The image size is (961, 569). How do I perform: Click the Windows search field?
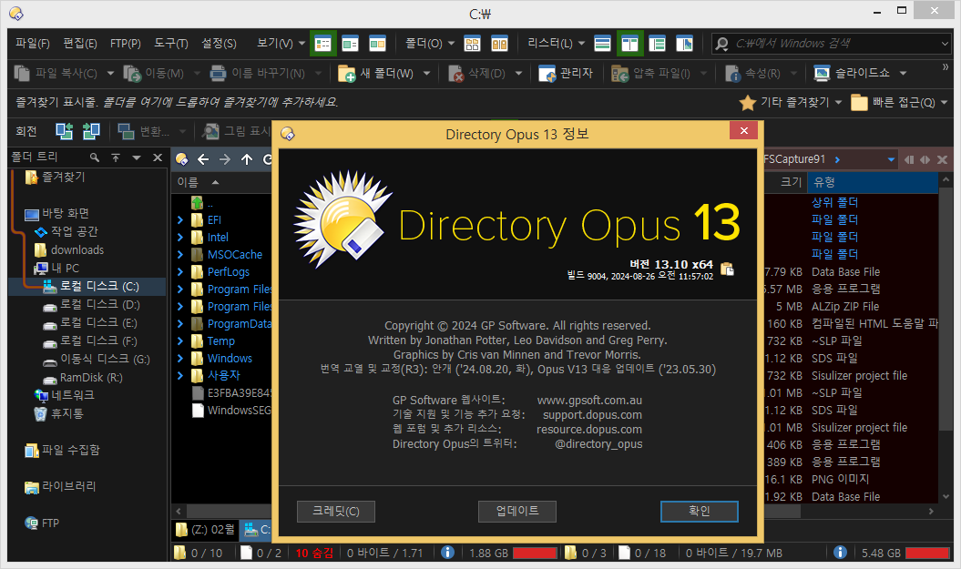tap(831, 44)
